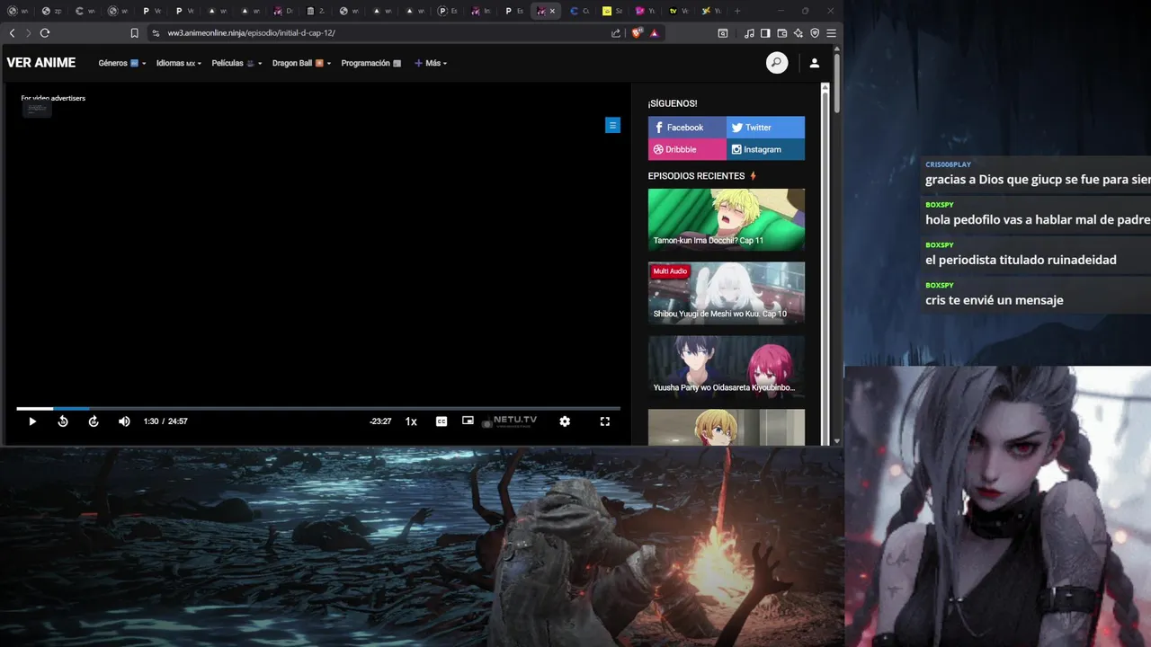Open the screenshot capture icon in toolbar
Viewport: 1151px width, 647px height.
pyautogui.click(x=723, y=33)
